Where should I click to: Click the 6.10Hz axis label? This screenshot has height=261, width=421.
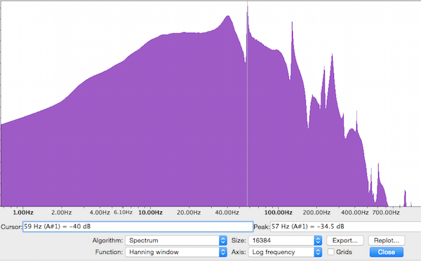tap(123, 212)
